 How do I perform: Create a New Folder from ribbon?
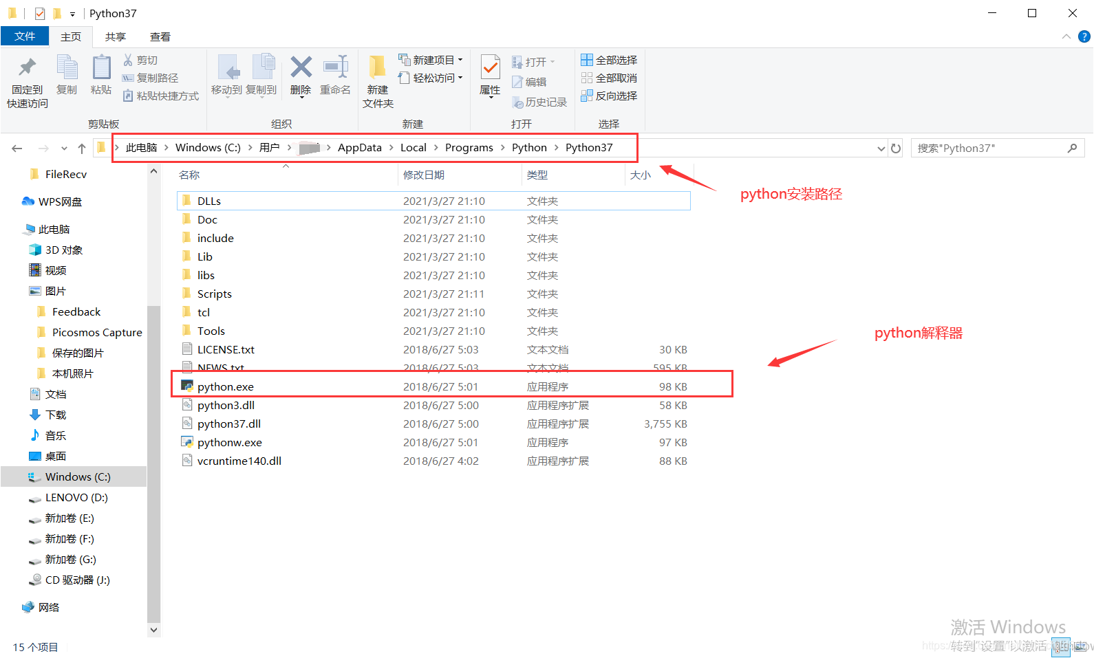(x=378, y=81)
